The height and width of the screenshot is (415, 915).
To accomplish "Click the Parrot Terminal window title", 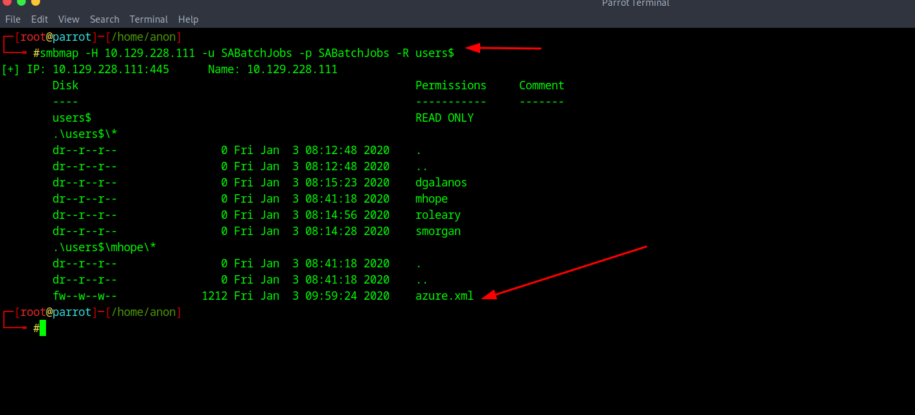I will [635, 3].
